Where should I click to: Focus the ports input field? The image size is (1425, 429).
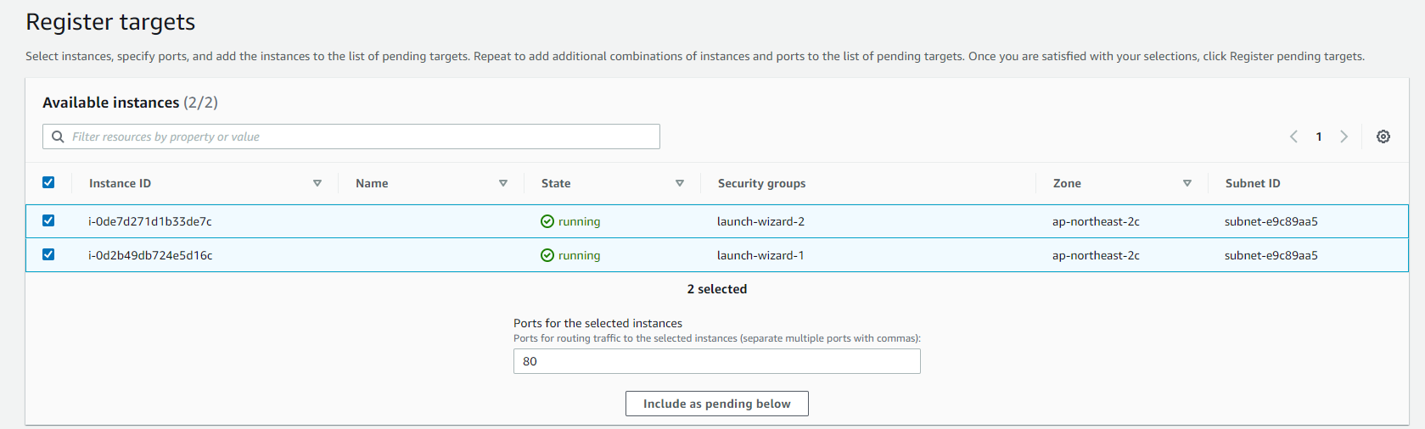716,361
